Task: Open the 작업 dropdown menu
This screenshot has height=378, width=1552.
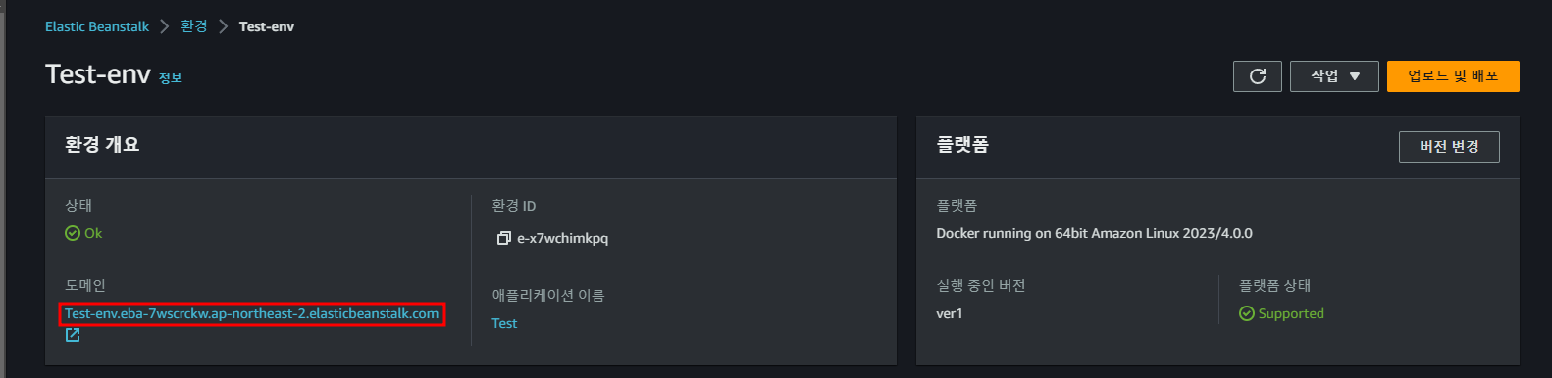Action: pos(1334,76)
